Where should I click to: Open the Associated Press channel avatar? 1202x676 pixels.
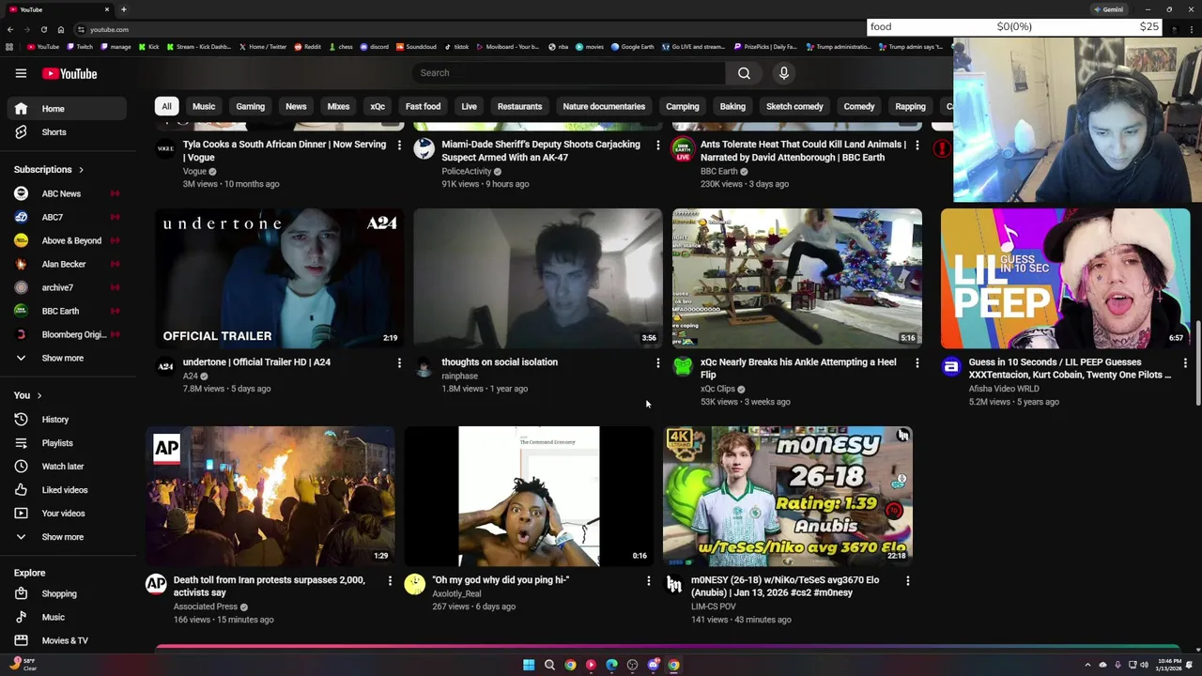pos(156,585)
